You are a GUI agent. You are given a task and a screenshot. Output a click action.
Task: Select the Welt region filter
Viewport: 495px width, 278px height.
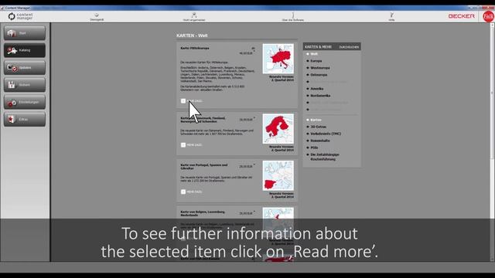coord(314,54)
